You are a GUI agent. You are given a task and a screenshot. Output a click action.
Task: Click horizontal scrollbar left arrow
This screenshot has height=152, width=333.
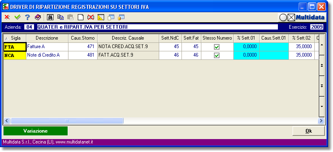click(7, 120)
